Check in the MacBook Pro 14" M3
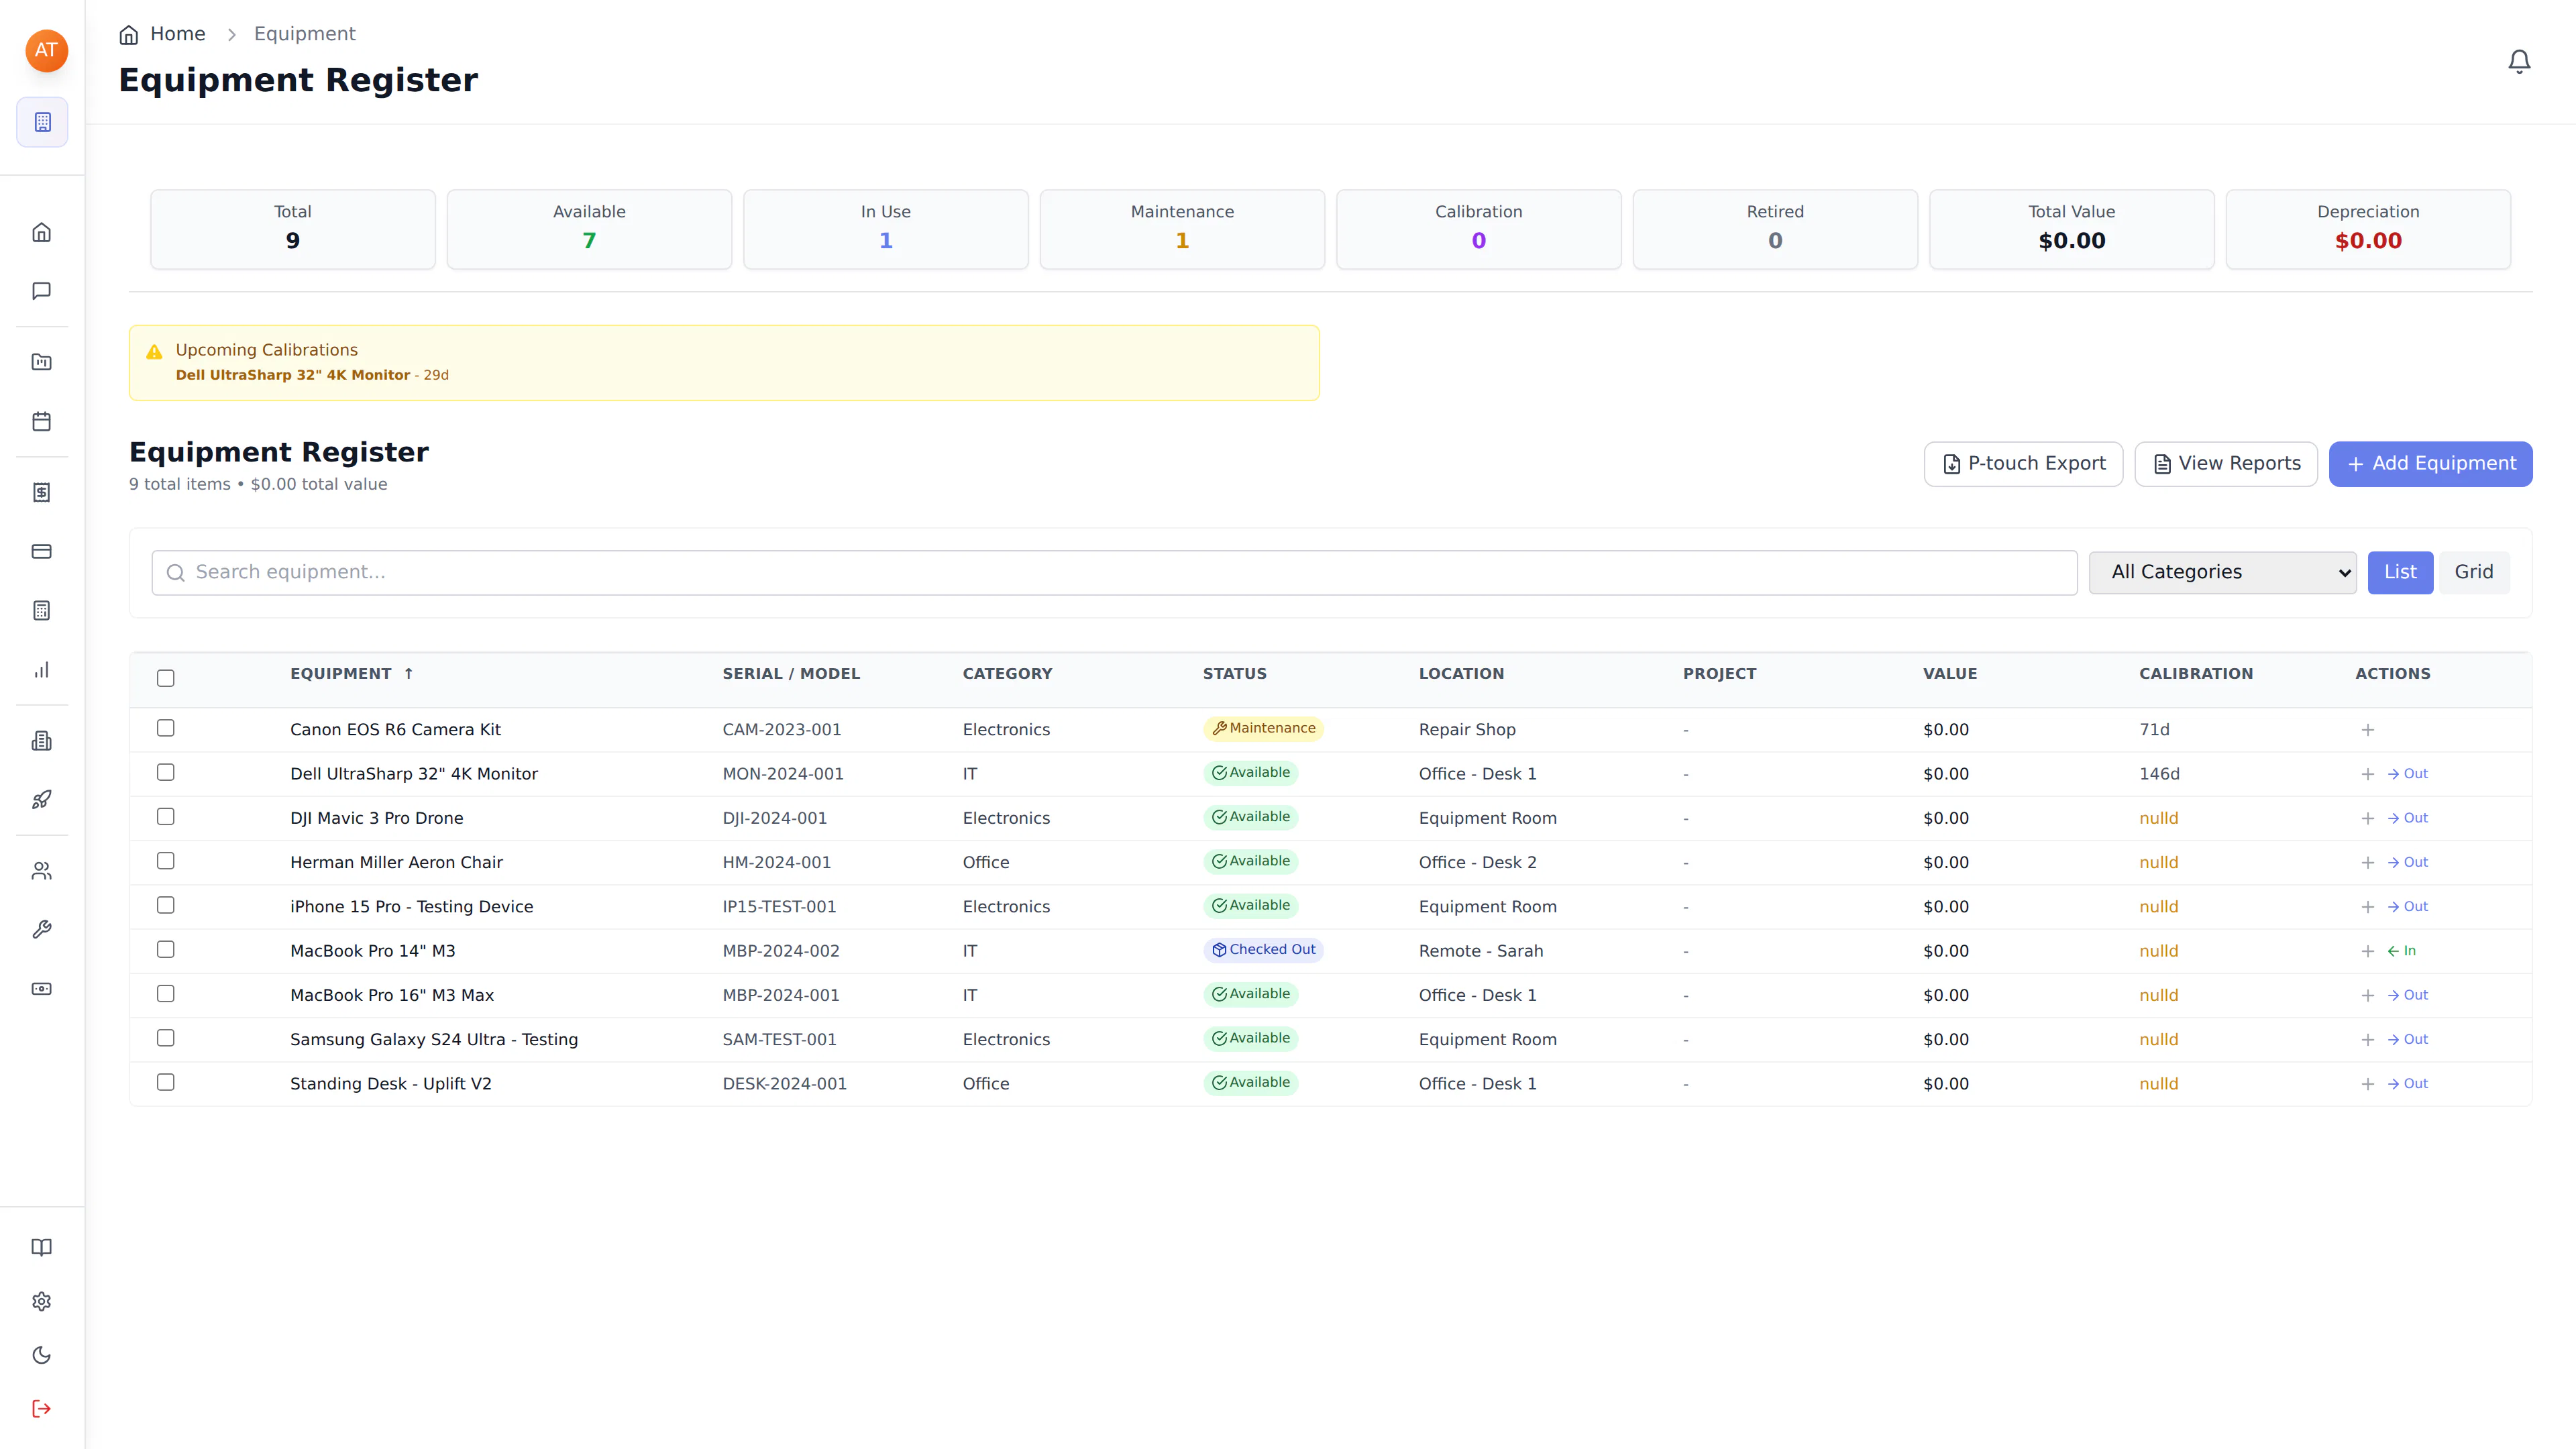The width and height of the screenshot is (2576, 1449). pos(2401,951)
